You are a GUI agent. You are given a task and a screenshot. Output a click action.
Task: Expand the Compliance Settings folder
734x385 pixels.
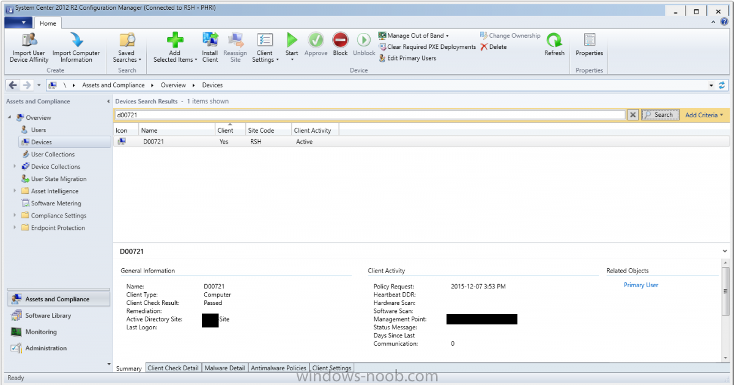coord(15,215)
